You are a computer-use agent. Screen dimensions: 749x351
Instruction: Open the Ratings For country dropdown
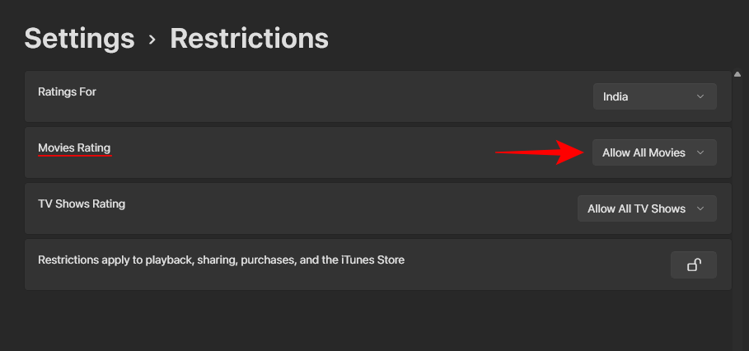click(x=654, y=96)
